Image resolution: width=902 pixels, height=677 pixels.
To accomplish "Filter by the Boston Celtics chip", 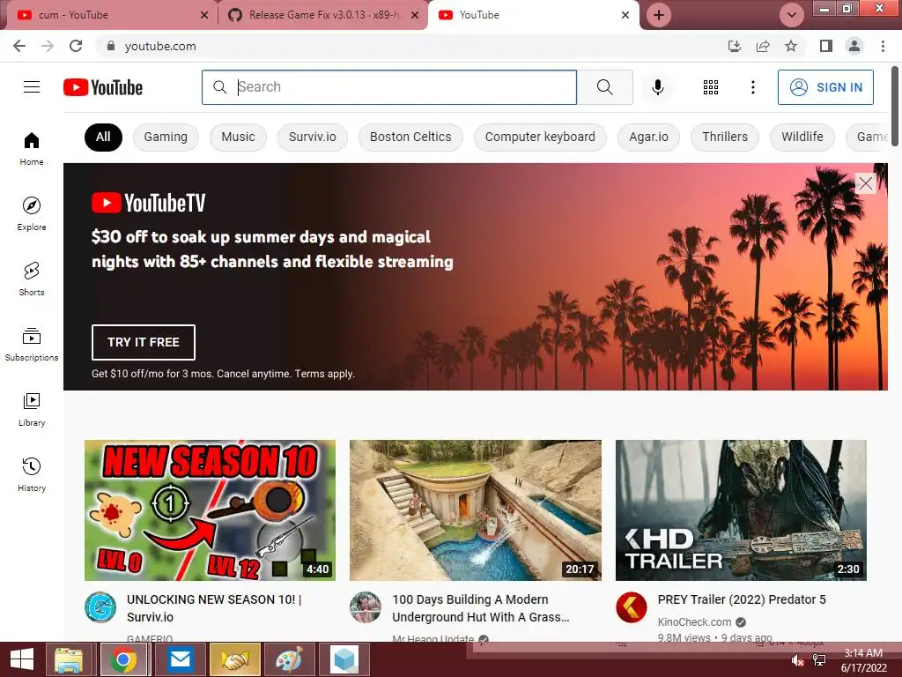I will click(x=410, y=137).
